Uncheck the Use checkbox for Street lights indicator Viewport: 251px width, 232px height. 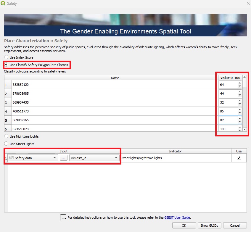(239, 158)
